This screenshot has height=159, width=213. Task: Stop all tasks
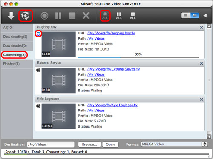133,16
